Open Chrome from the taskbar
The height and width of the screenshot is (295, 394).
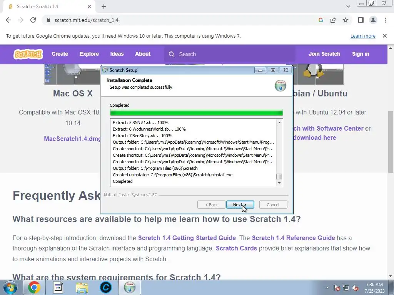click(x=34, y=287)
